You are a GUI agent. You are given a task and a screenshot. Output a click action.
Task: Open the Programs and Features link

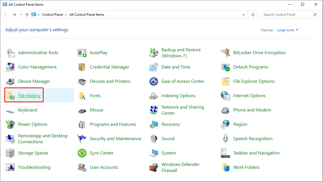[x=113, y=124]
